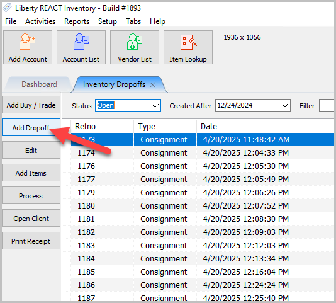Viewport: 336px width, 303px height.
Task: Sort by the Date column header
Action: tap(266, 127)
